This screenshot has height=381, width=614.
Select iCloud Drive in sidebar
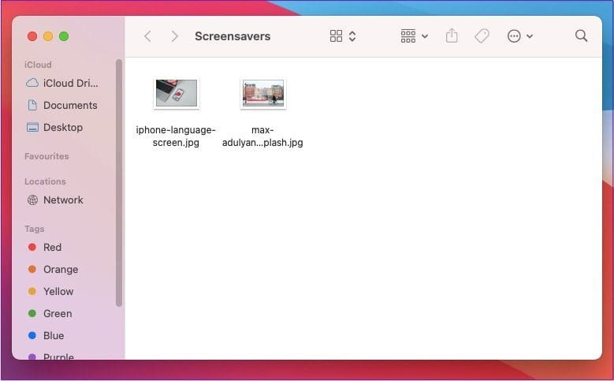click(x=62, y=83)
